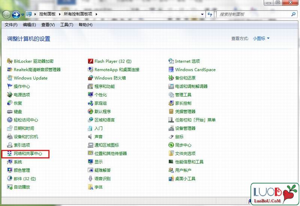Image resolution: width=300 pixels, height=206 pixels.
Task: Click the 字体 fonts icon
Action: (x=90, y=187)
